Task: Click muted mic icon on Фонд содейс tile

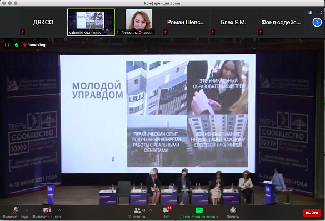Action: 260,32
